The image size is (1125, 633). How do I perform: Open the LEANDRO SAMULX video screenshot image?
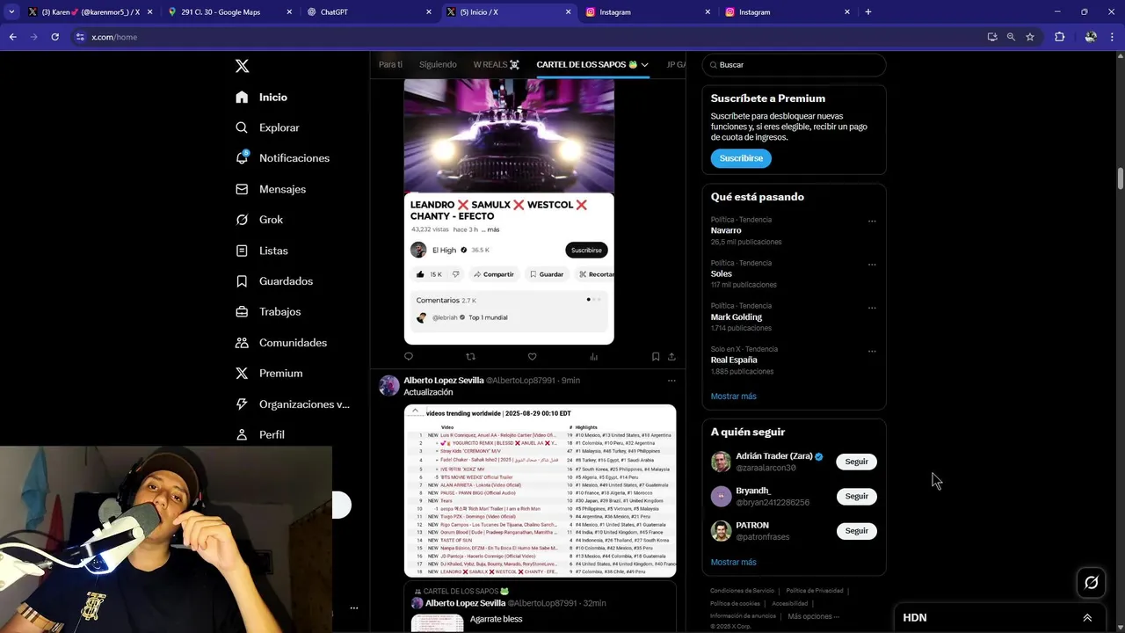(509, 211)
